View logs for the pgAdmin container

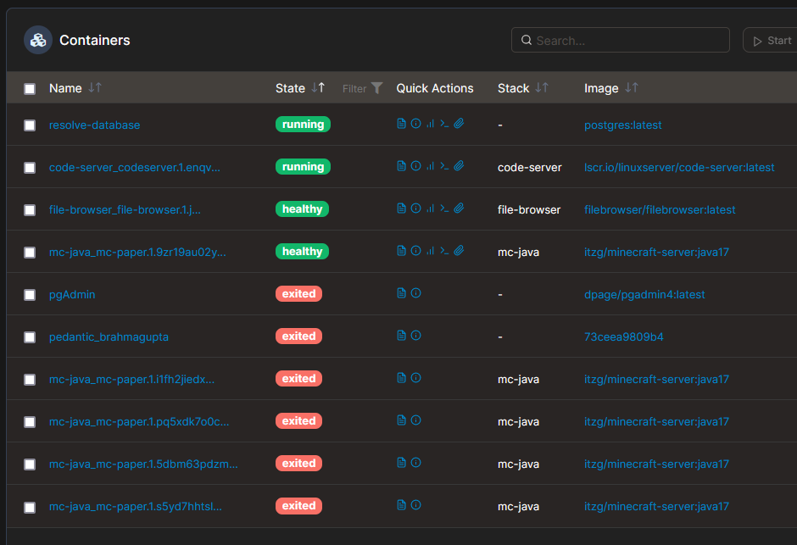point(401,292)
